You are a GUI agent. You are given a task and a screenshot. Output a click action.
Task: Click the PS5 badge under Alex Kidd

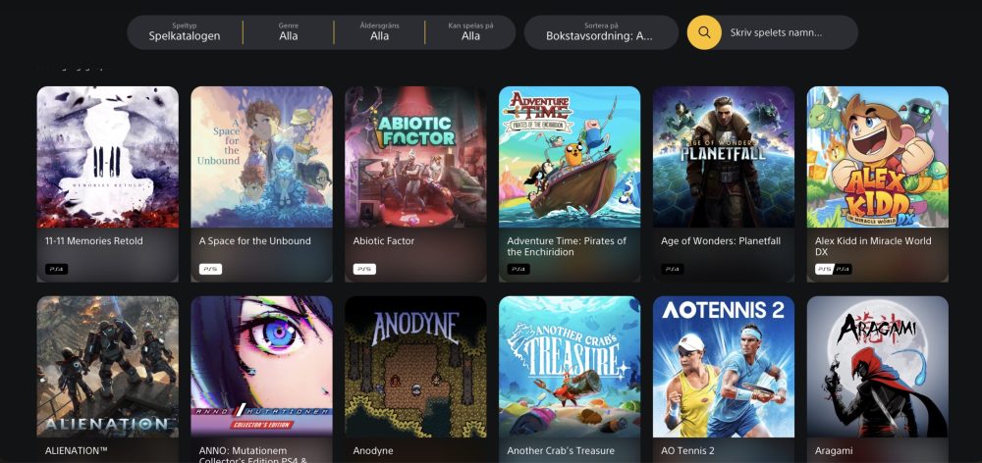tap(824, 269)
